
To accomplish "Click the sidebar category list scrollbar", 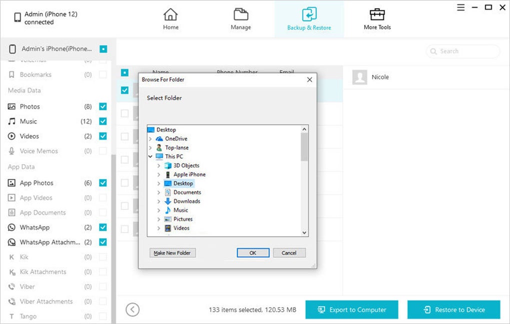I will pos(113,239).
